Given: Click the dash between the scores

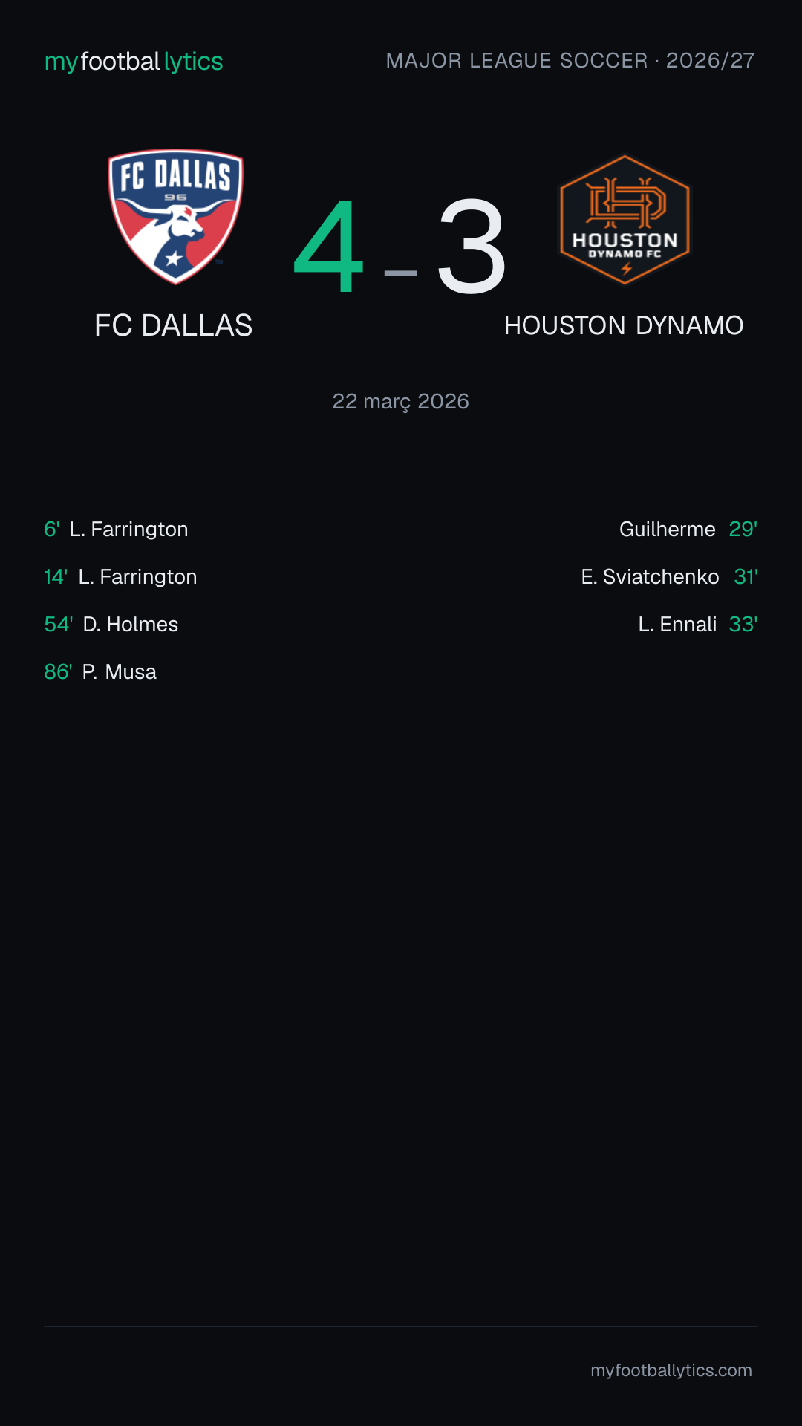Looking at the screenshot, I should 400,273.
